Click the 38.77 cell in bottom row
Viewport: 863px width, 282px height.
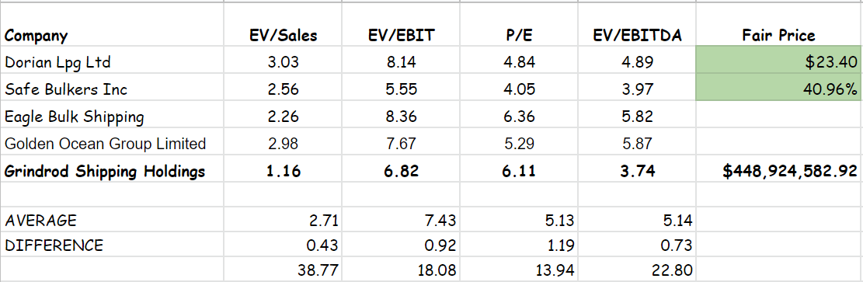pyautogui.click(x=283, y=270)
